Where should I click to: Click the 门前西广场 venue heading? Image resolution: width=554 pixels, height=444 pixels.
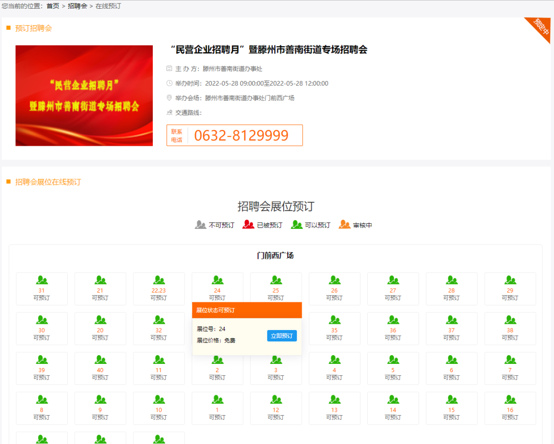[275, 255]
